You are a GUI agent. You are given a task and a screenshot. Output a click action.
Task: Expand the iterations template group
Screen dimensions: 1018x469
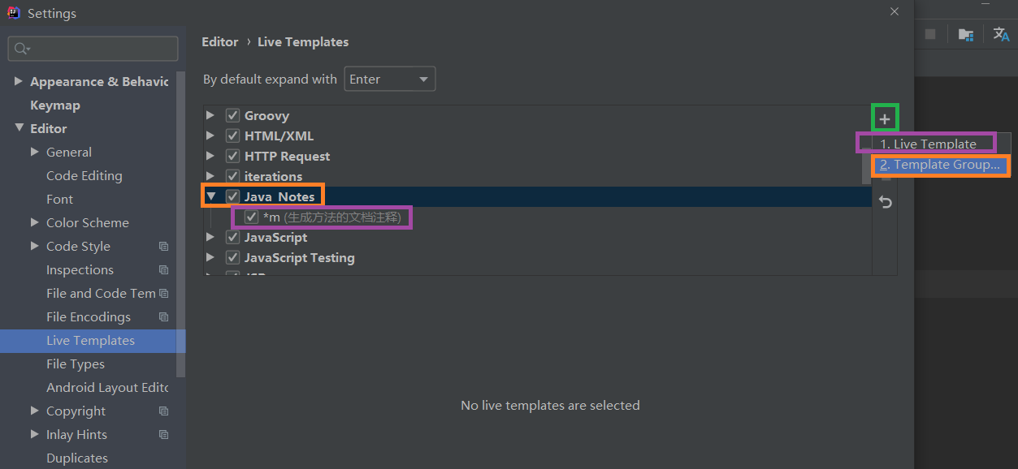(x=210, y=175)
